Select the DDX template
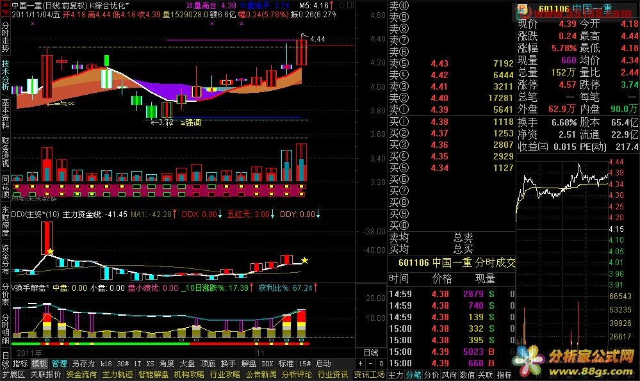Viewport: 640px width, 381px height. 267,364
